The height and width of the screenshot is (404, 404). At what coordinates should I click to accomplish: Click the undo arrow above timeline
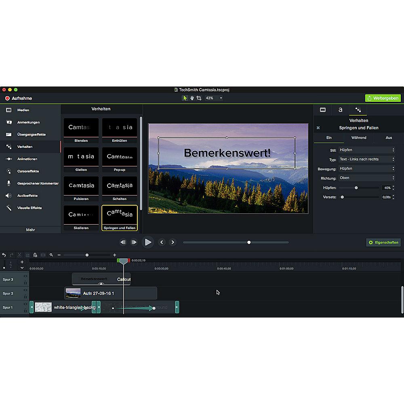[x=4, y=255]
